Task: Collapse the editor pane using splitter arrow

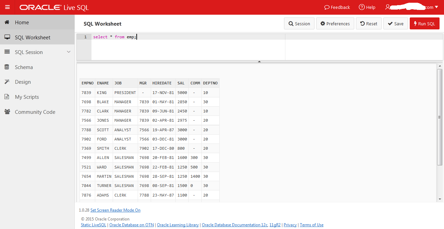Action: 259,62
